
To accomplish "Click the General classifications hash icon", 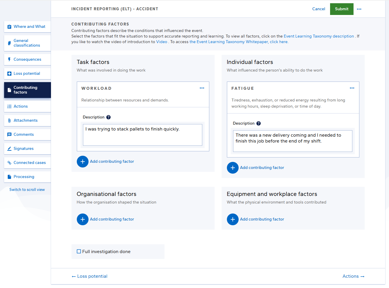I will (9, 43).
